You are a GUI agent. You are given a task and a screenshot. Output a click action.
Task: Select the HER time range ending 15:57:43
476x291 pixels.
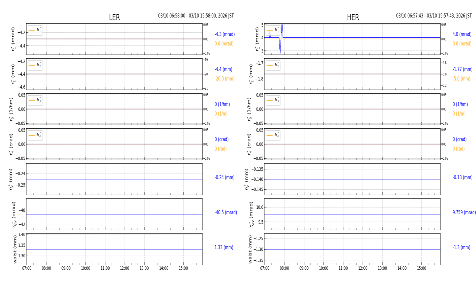[x=434, y=16]
